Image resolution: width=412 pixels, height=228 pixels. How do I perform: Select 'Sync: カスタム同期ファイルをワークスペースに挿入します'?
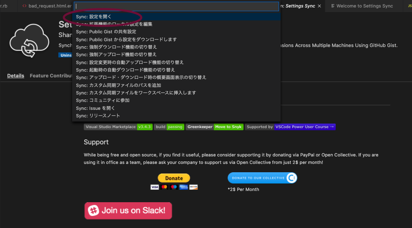(x=176, y=93)
